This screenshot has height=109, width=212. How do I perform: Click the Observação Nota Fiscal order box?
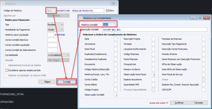point(153,74)
